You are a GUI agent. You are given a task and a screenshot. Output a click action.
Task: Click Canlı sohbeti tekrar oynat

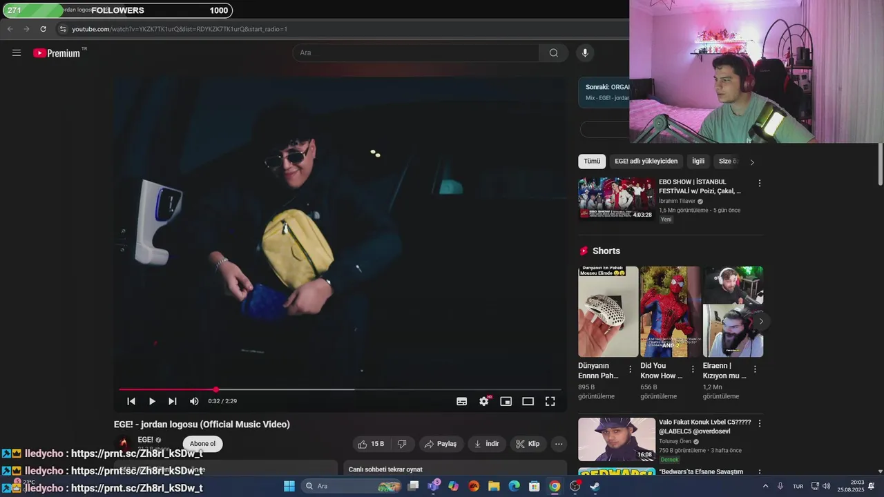[x=385, y=469]
